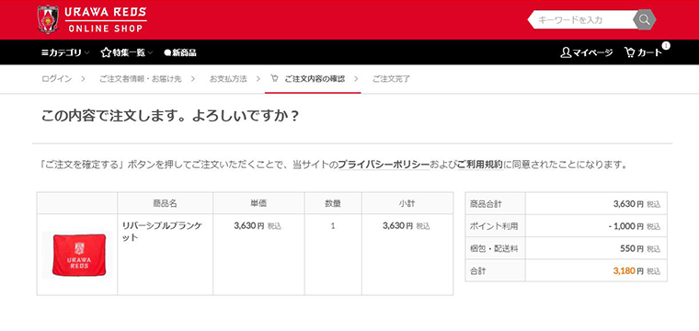
Task: Click the red blanket product thumbnail
Action: click(x=78, y=255)
